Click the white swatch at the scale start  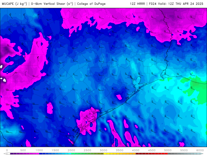[x=9, y=154]
